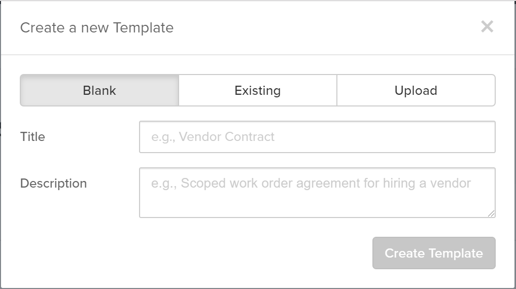This screenshot has height=289, width=516.
Task: Click the gray X at the dialog header
Action: (487, 27)
